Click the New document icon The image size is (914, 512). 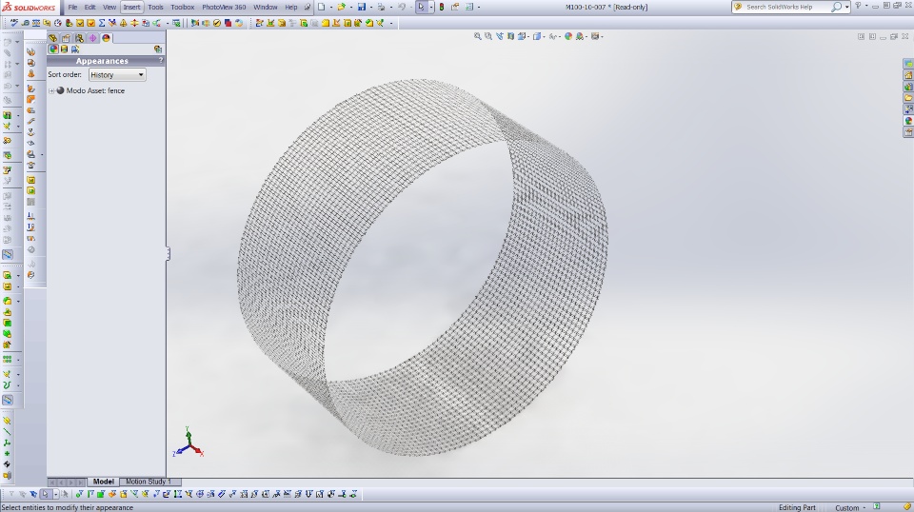(321, 7)
